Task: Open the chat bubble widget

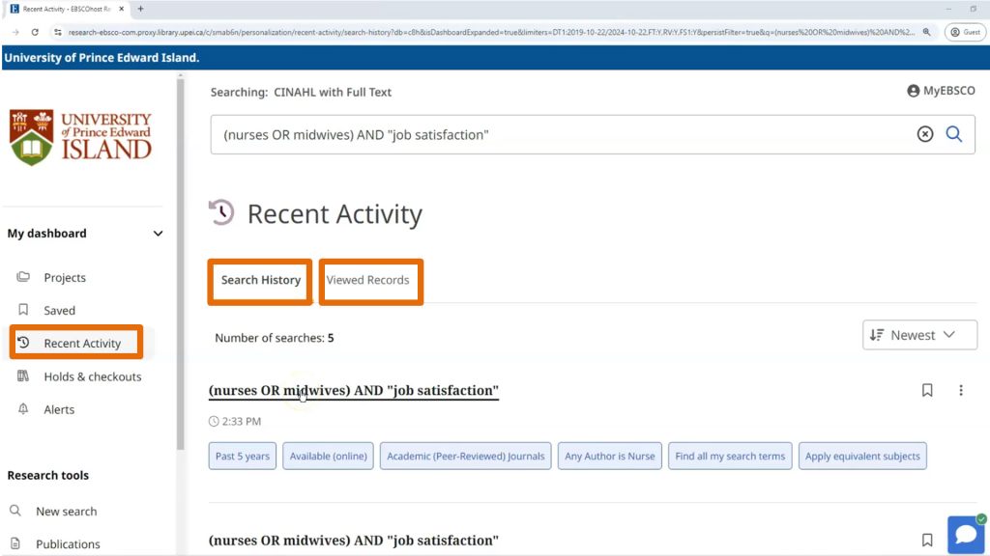Action: pos(965,535)
